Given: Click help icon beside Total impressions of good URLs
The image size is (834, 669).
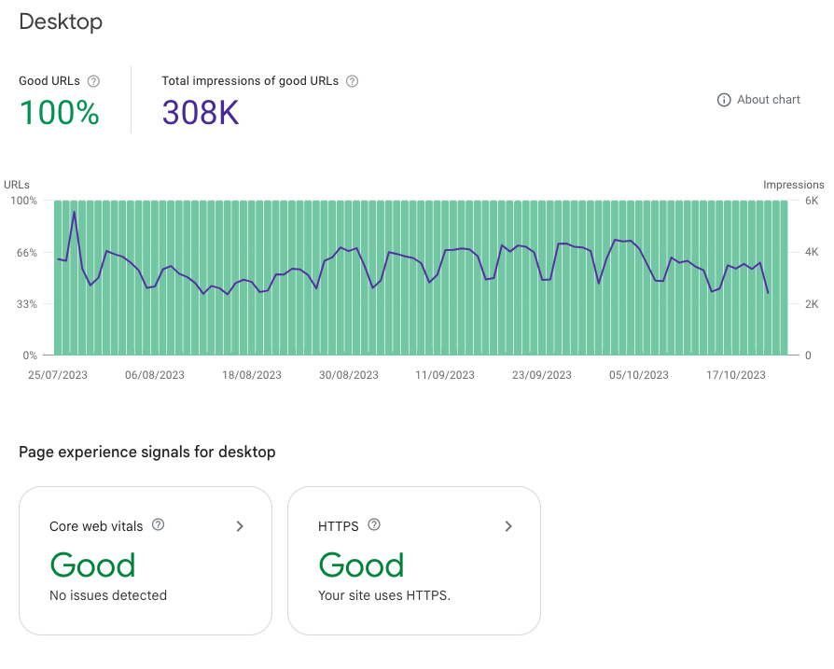Looking at the screenshot, I should tap(352, 81).
